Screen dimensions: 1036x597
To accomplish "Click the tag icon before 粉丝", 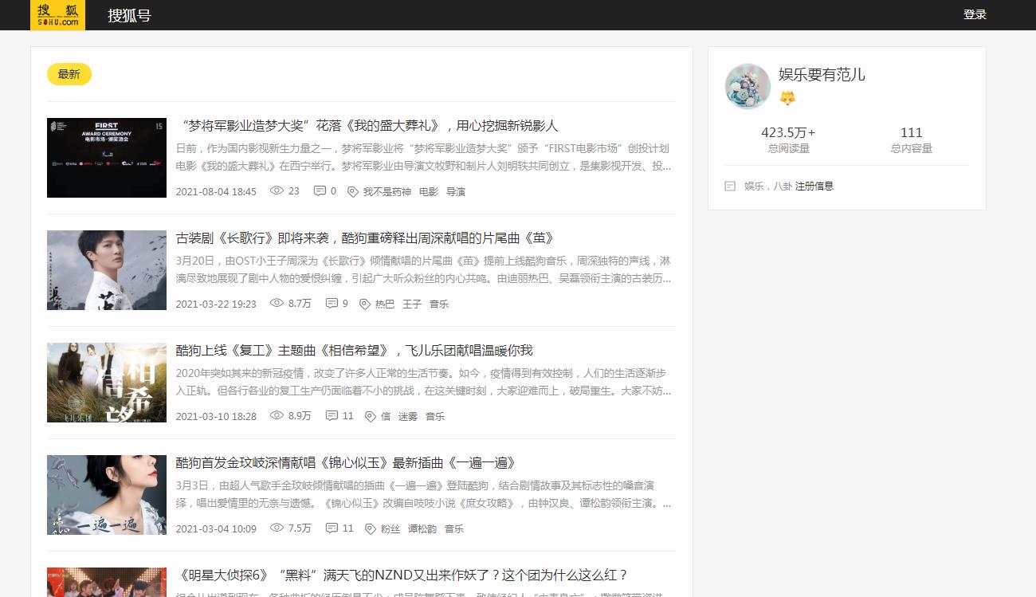I will coord(370,529).
